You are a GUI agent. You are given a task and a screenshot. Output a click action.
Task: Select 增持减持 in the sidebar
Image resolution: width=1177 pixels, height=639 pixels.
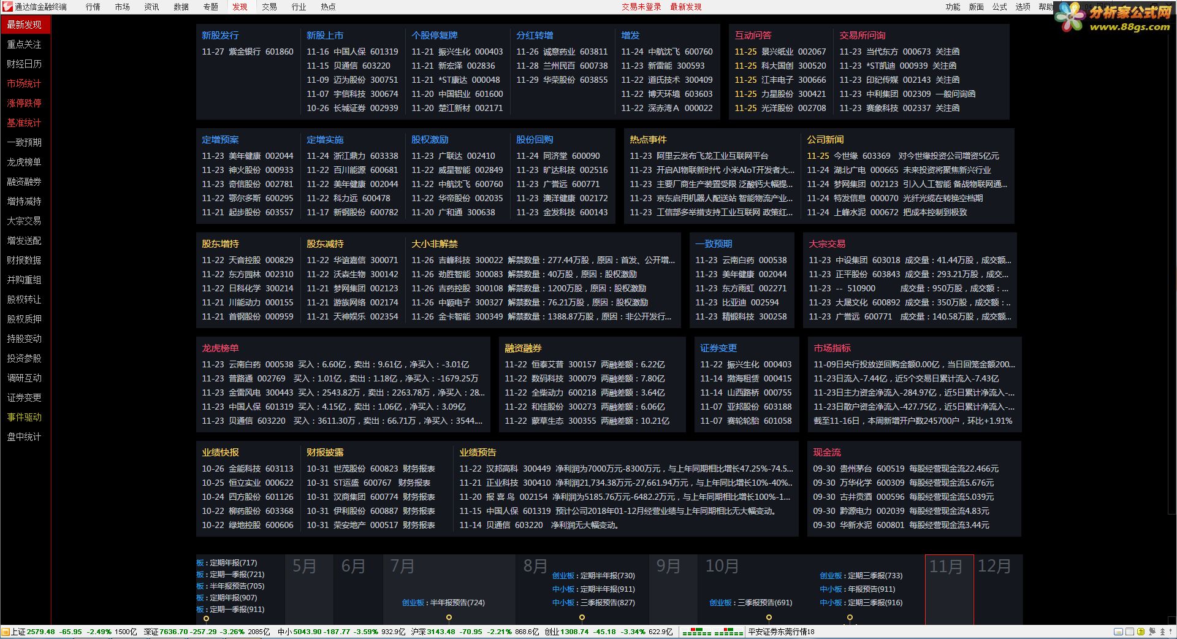[x=25, y=201]
